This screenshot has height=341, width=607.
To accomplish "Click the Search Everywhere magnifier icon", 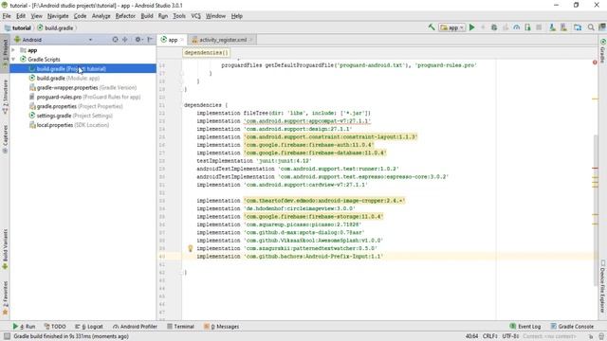I will (591, 27).
